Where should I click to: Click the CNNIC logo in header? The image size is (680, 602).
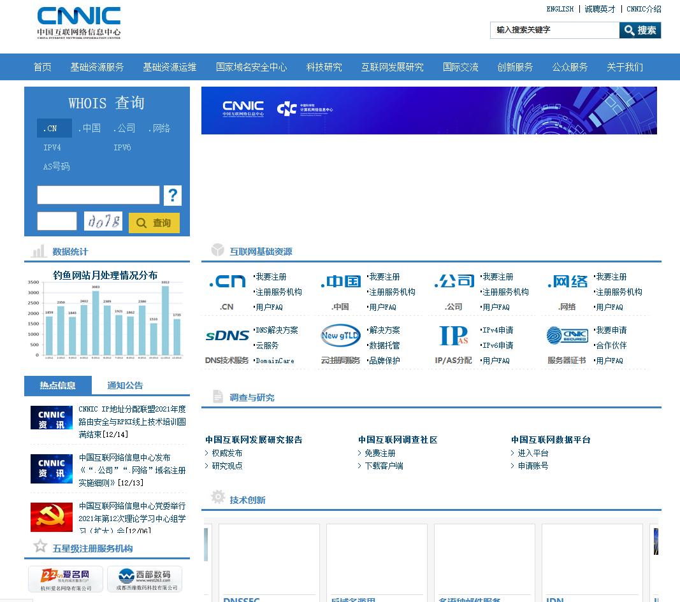click(78, 23)
